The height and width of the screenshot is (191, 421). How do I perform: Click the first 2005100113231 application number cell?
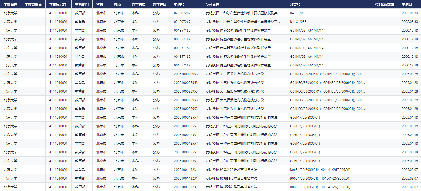tap(186, 170)
